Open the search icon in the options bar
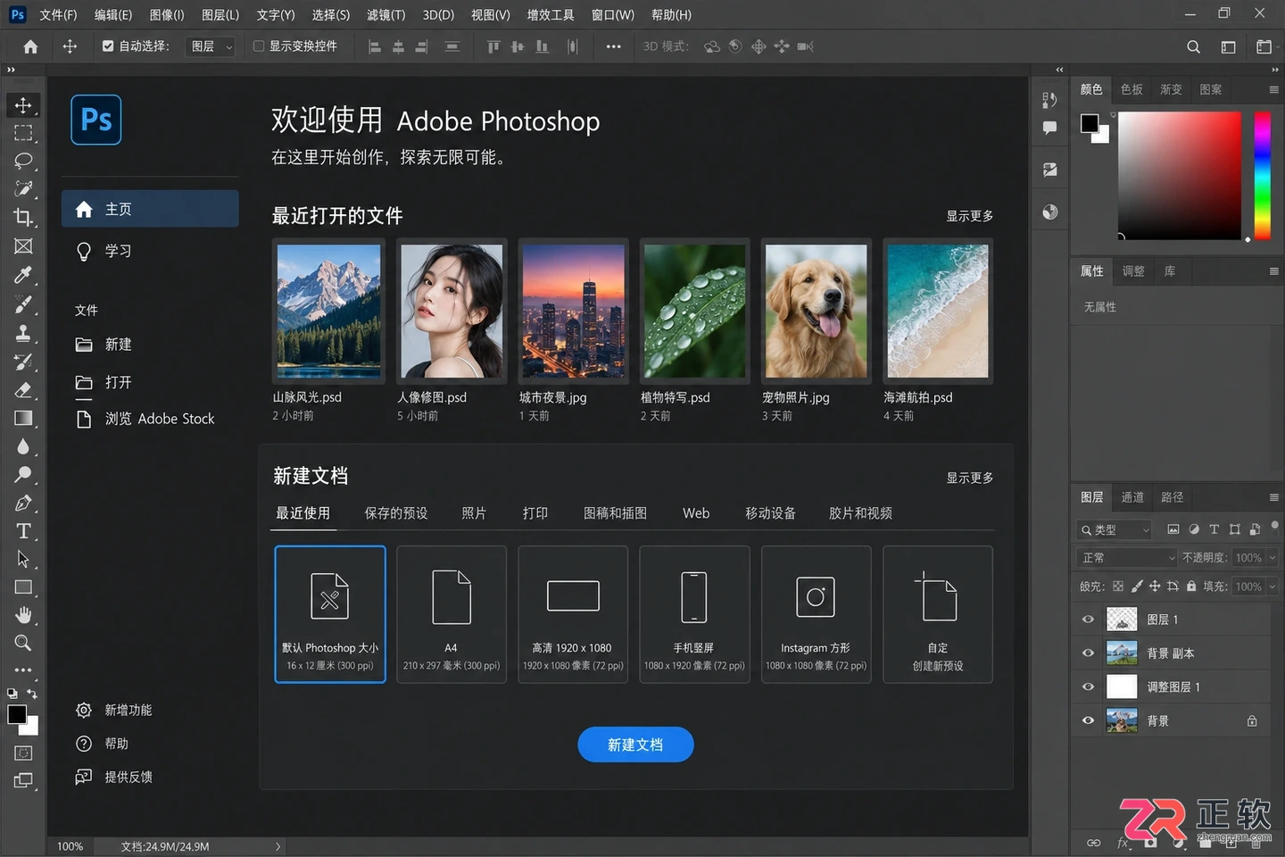This screenshot has width=1285, height=857. (1193, 46)
